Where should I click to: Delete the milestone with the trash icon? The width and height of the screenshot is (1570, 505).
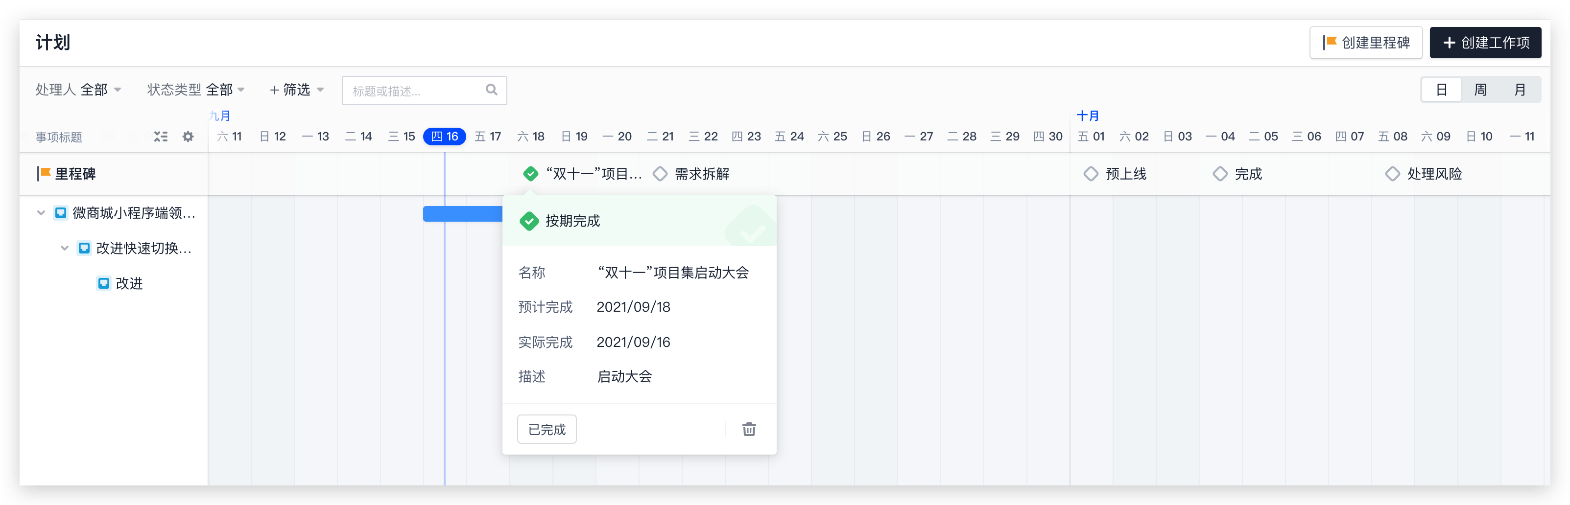pos(749,429)
